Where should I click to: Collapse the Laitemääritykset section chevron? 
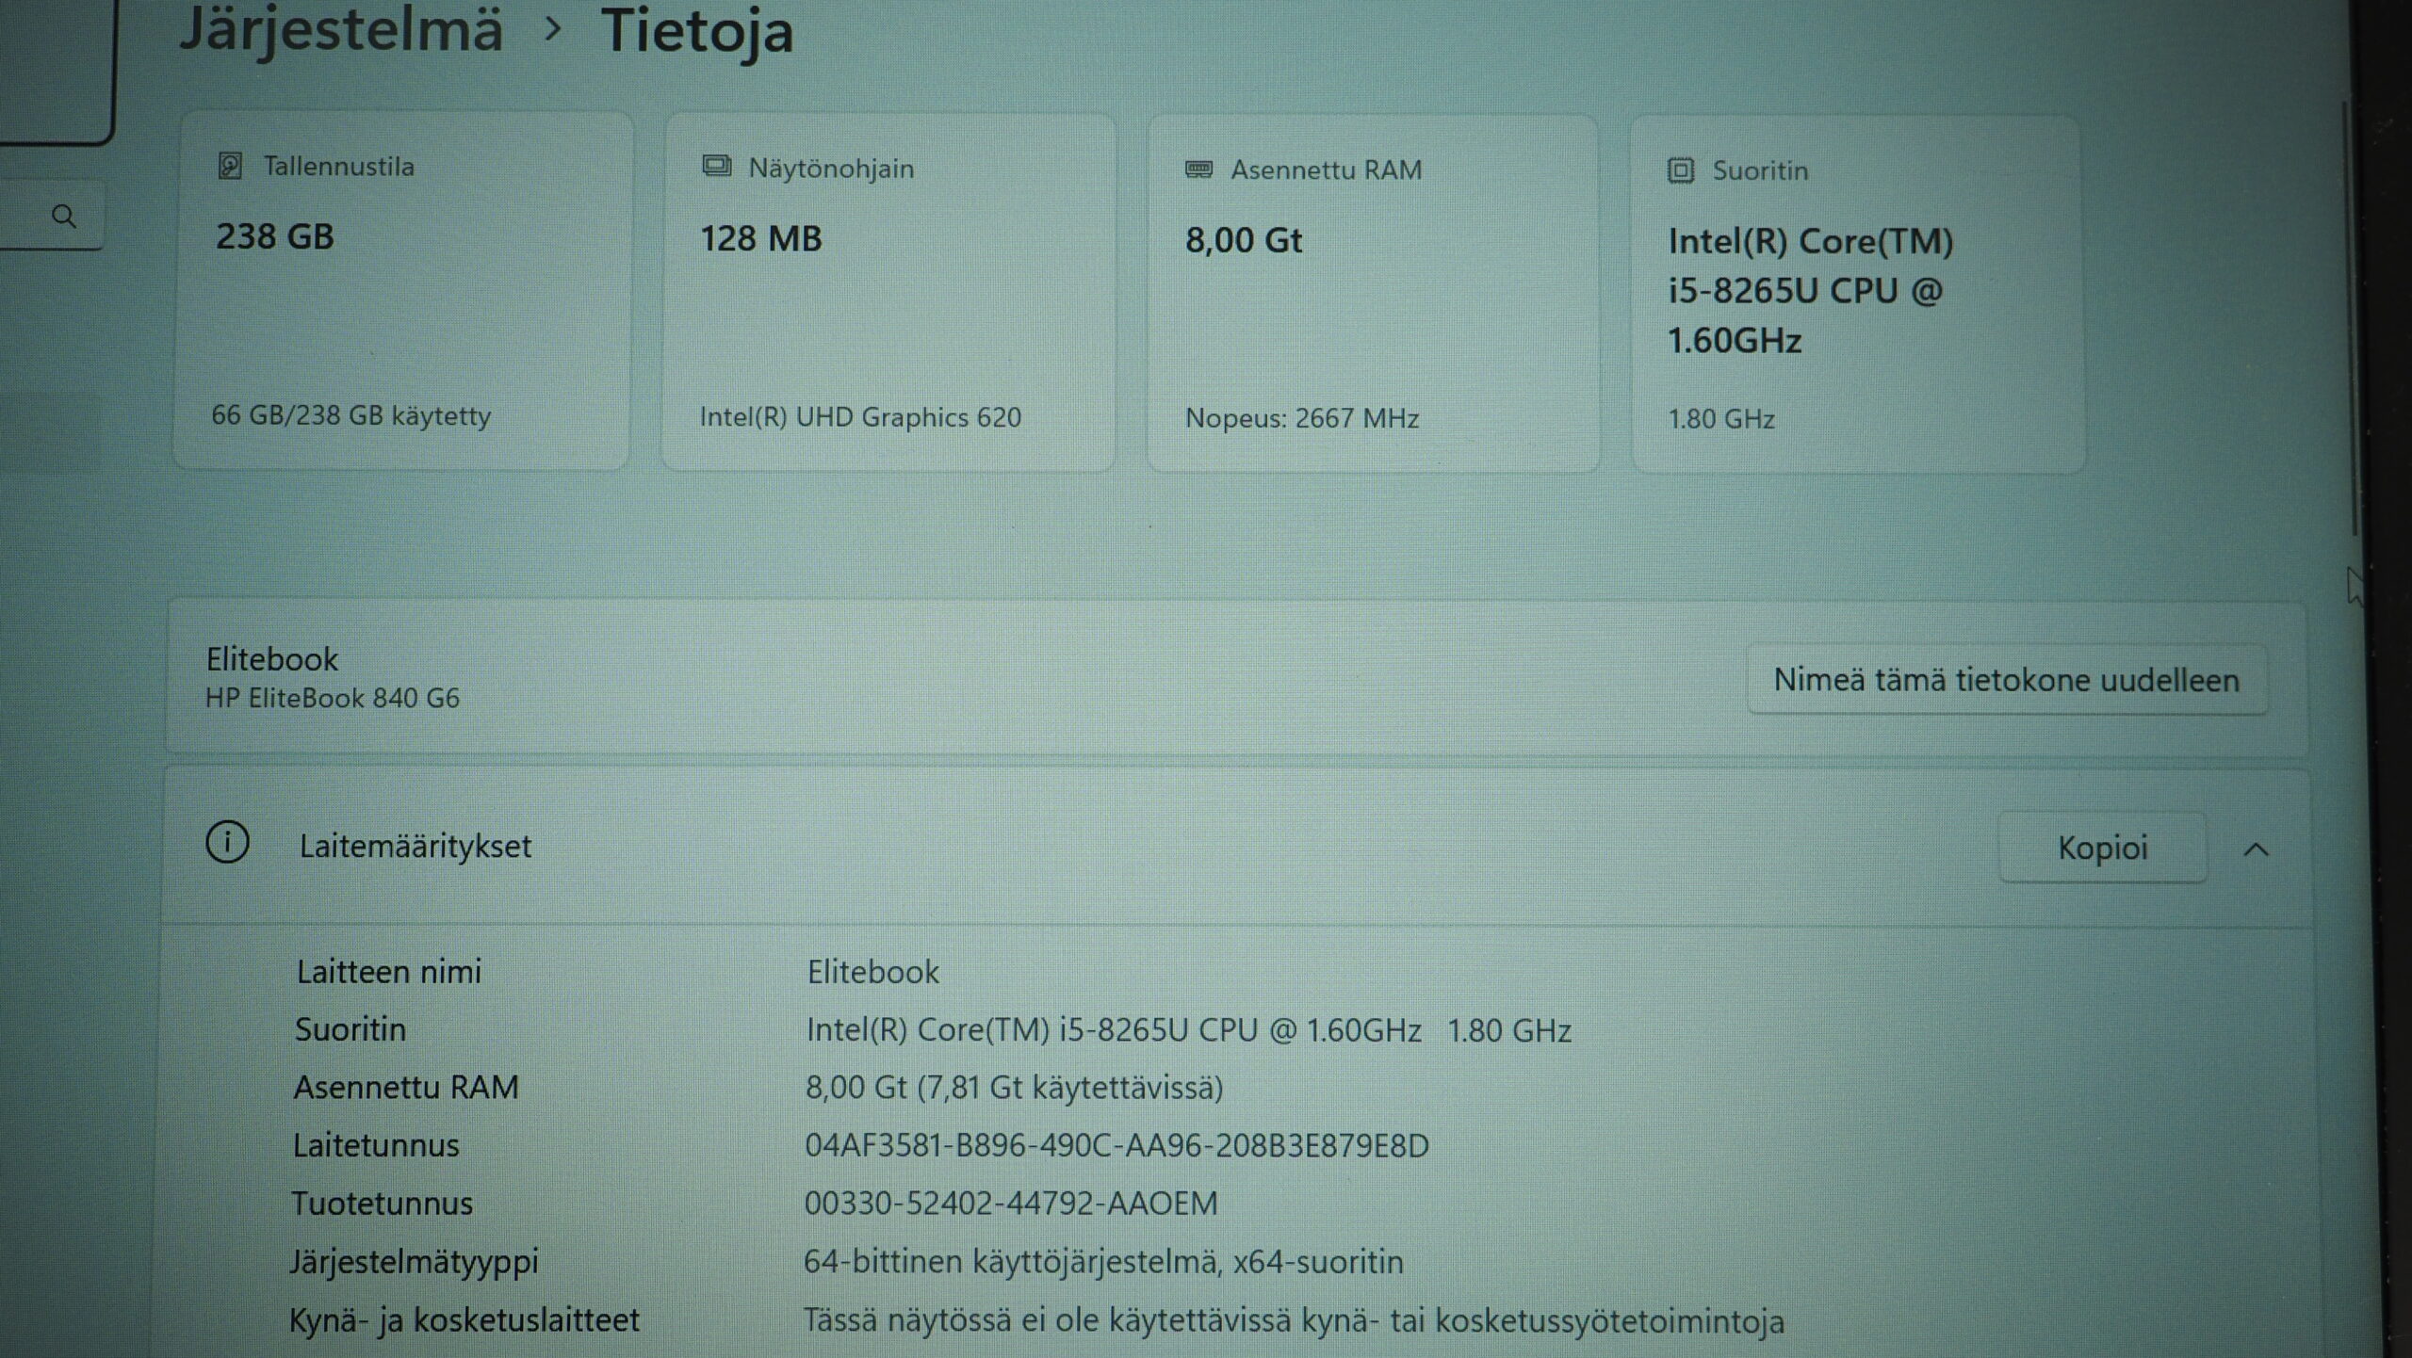pyautogui.click(x=2256, y=849)
